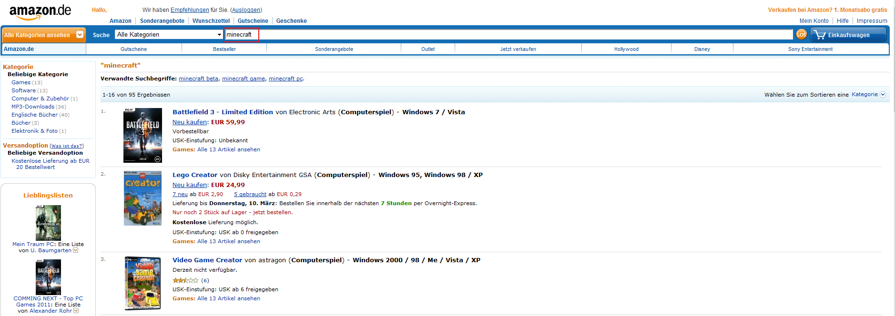Viewport: 895px width, 316px height.
Task: Filter by Bücher category
Action: click(x=21, y=123)
